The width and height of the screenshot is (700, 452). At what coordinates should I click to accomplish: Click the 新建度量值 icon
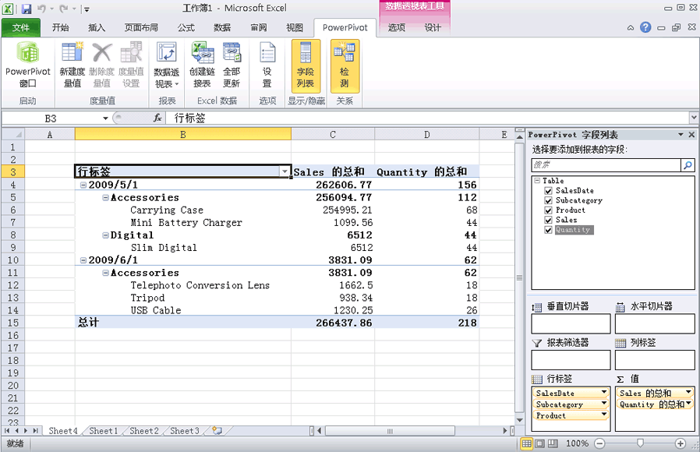[72, 66]
